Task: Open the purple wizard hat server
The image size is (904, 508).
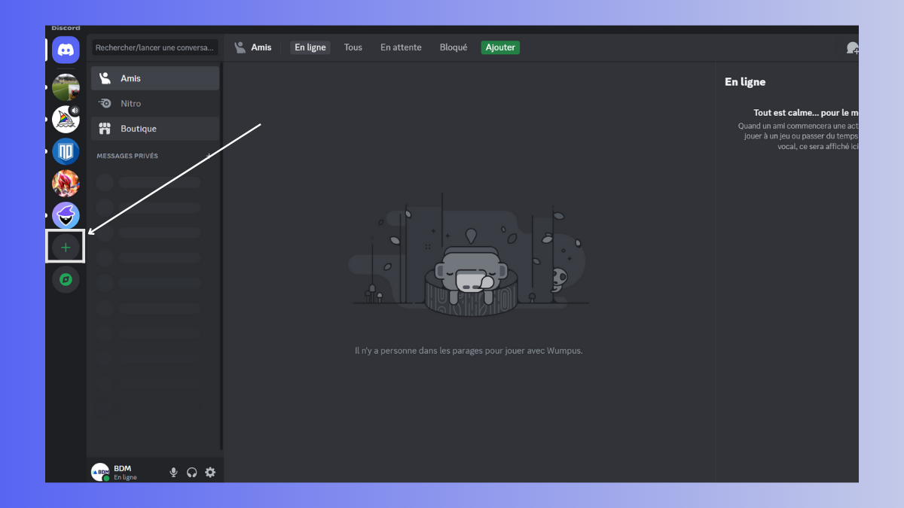Action: tap(66, 216)
